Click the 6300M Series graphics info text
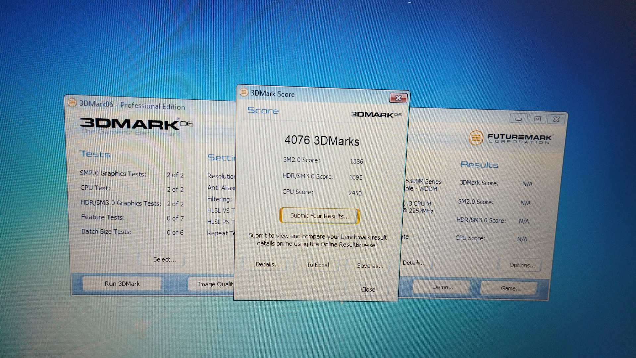 [423, 181]
